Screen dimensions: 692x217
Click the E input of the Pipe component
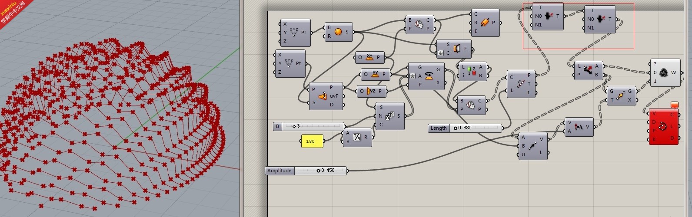click(476, 31)
